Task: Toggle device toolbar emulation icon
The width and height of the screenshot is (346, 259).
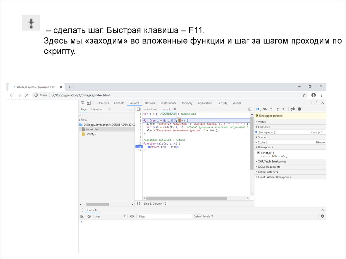Action: (89, 103)
